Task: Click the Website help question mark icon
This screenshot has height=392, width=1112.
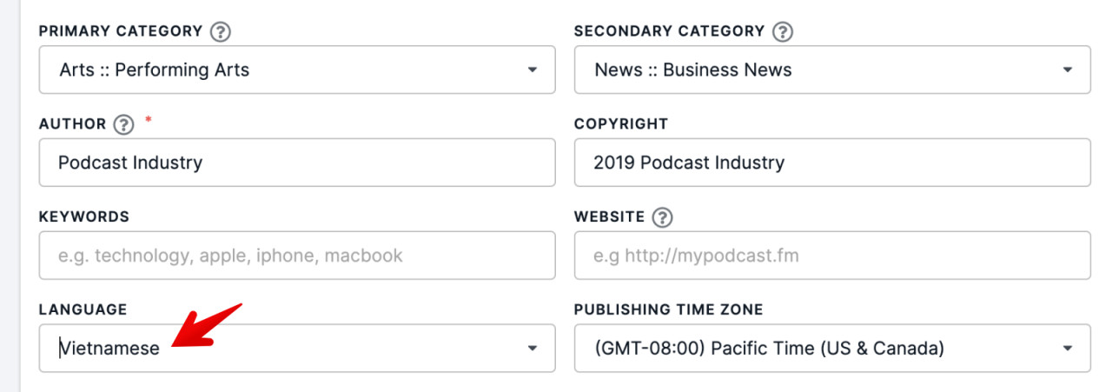Action: tap(663, 217)
